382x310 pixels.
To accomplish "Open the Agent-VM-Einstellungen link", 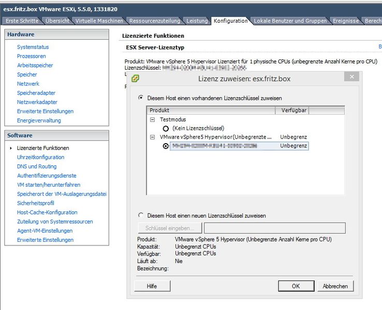I will click(45, 231).
